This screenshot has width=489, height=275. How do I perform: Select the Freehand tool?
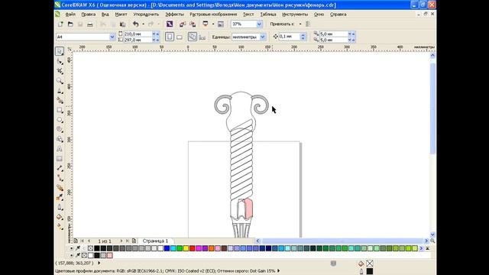pos(60,91)
